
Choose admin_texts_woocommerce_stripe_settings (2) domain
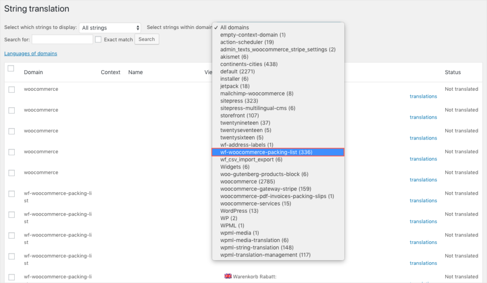(278, 49)
